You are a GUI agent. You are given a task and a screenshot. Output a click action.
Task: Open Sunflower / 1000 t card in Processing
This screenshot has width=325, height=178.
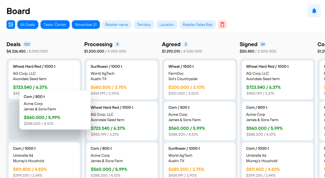click(121, 79)
